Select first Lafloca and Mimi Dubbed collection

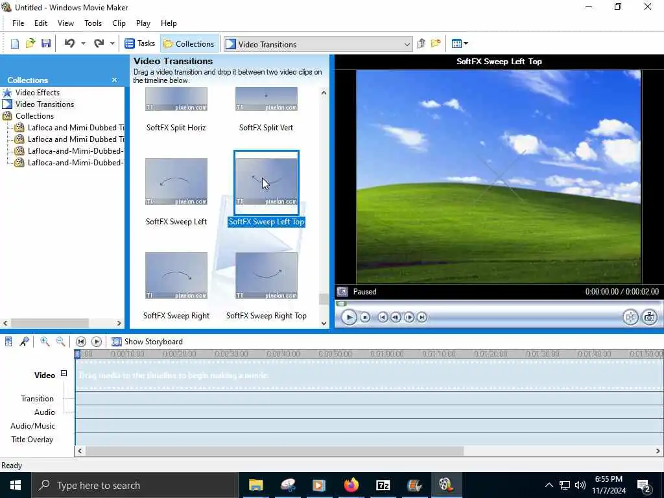(x=76, y=128)
